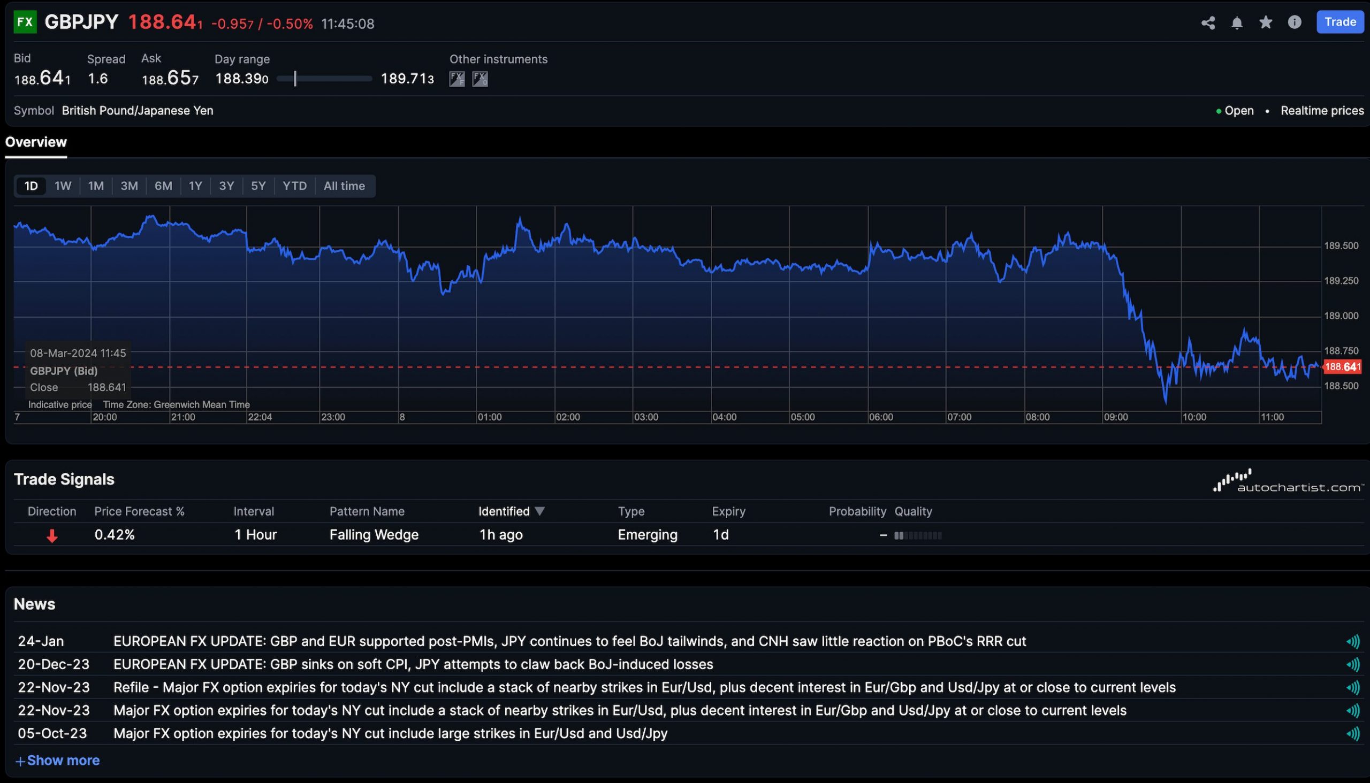Play audio for the 20-Dec-23 news item
Viewport: 1370px width, 783px height.
point(1353,665)
